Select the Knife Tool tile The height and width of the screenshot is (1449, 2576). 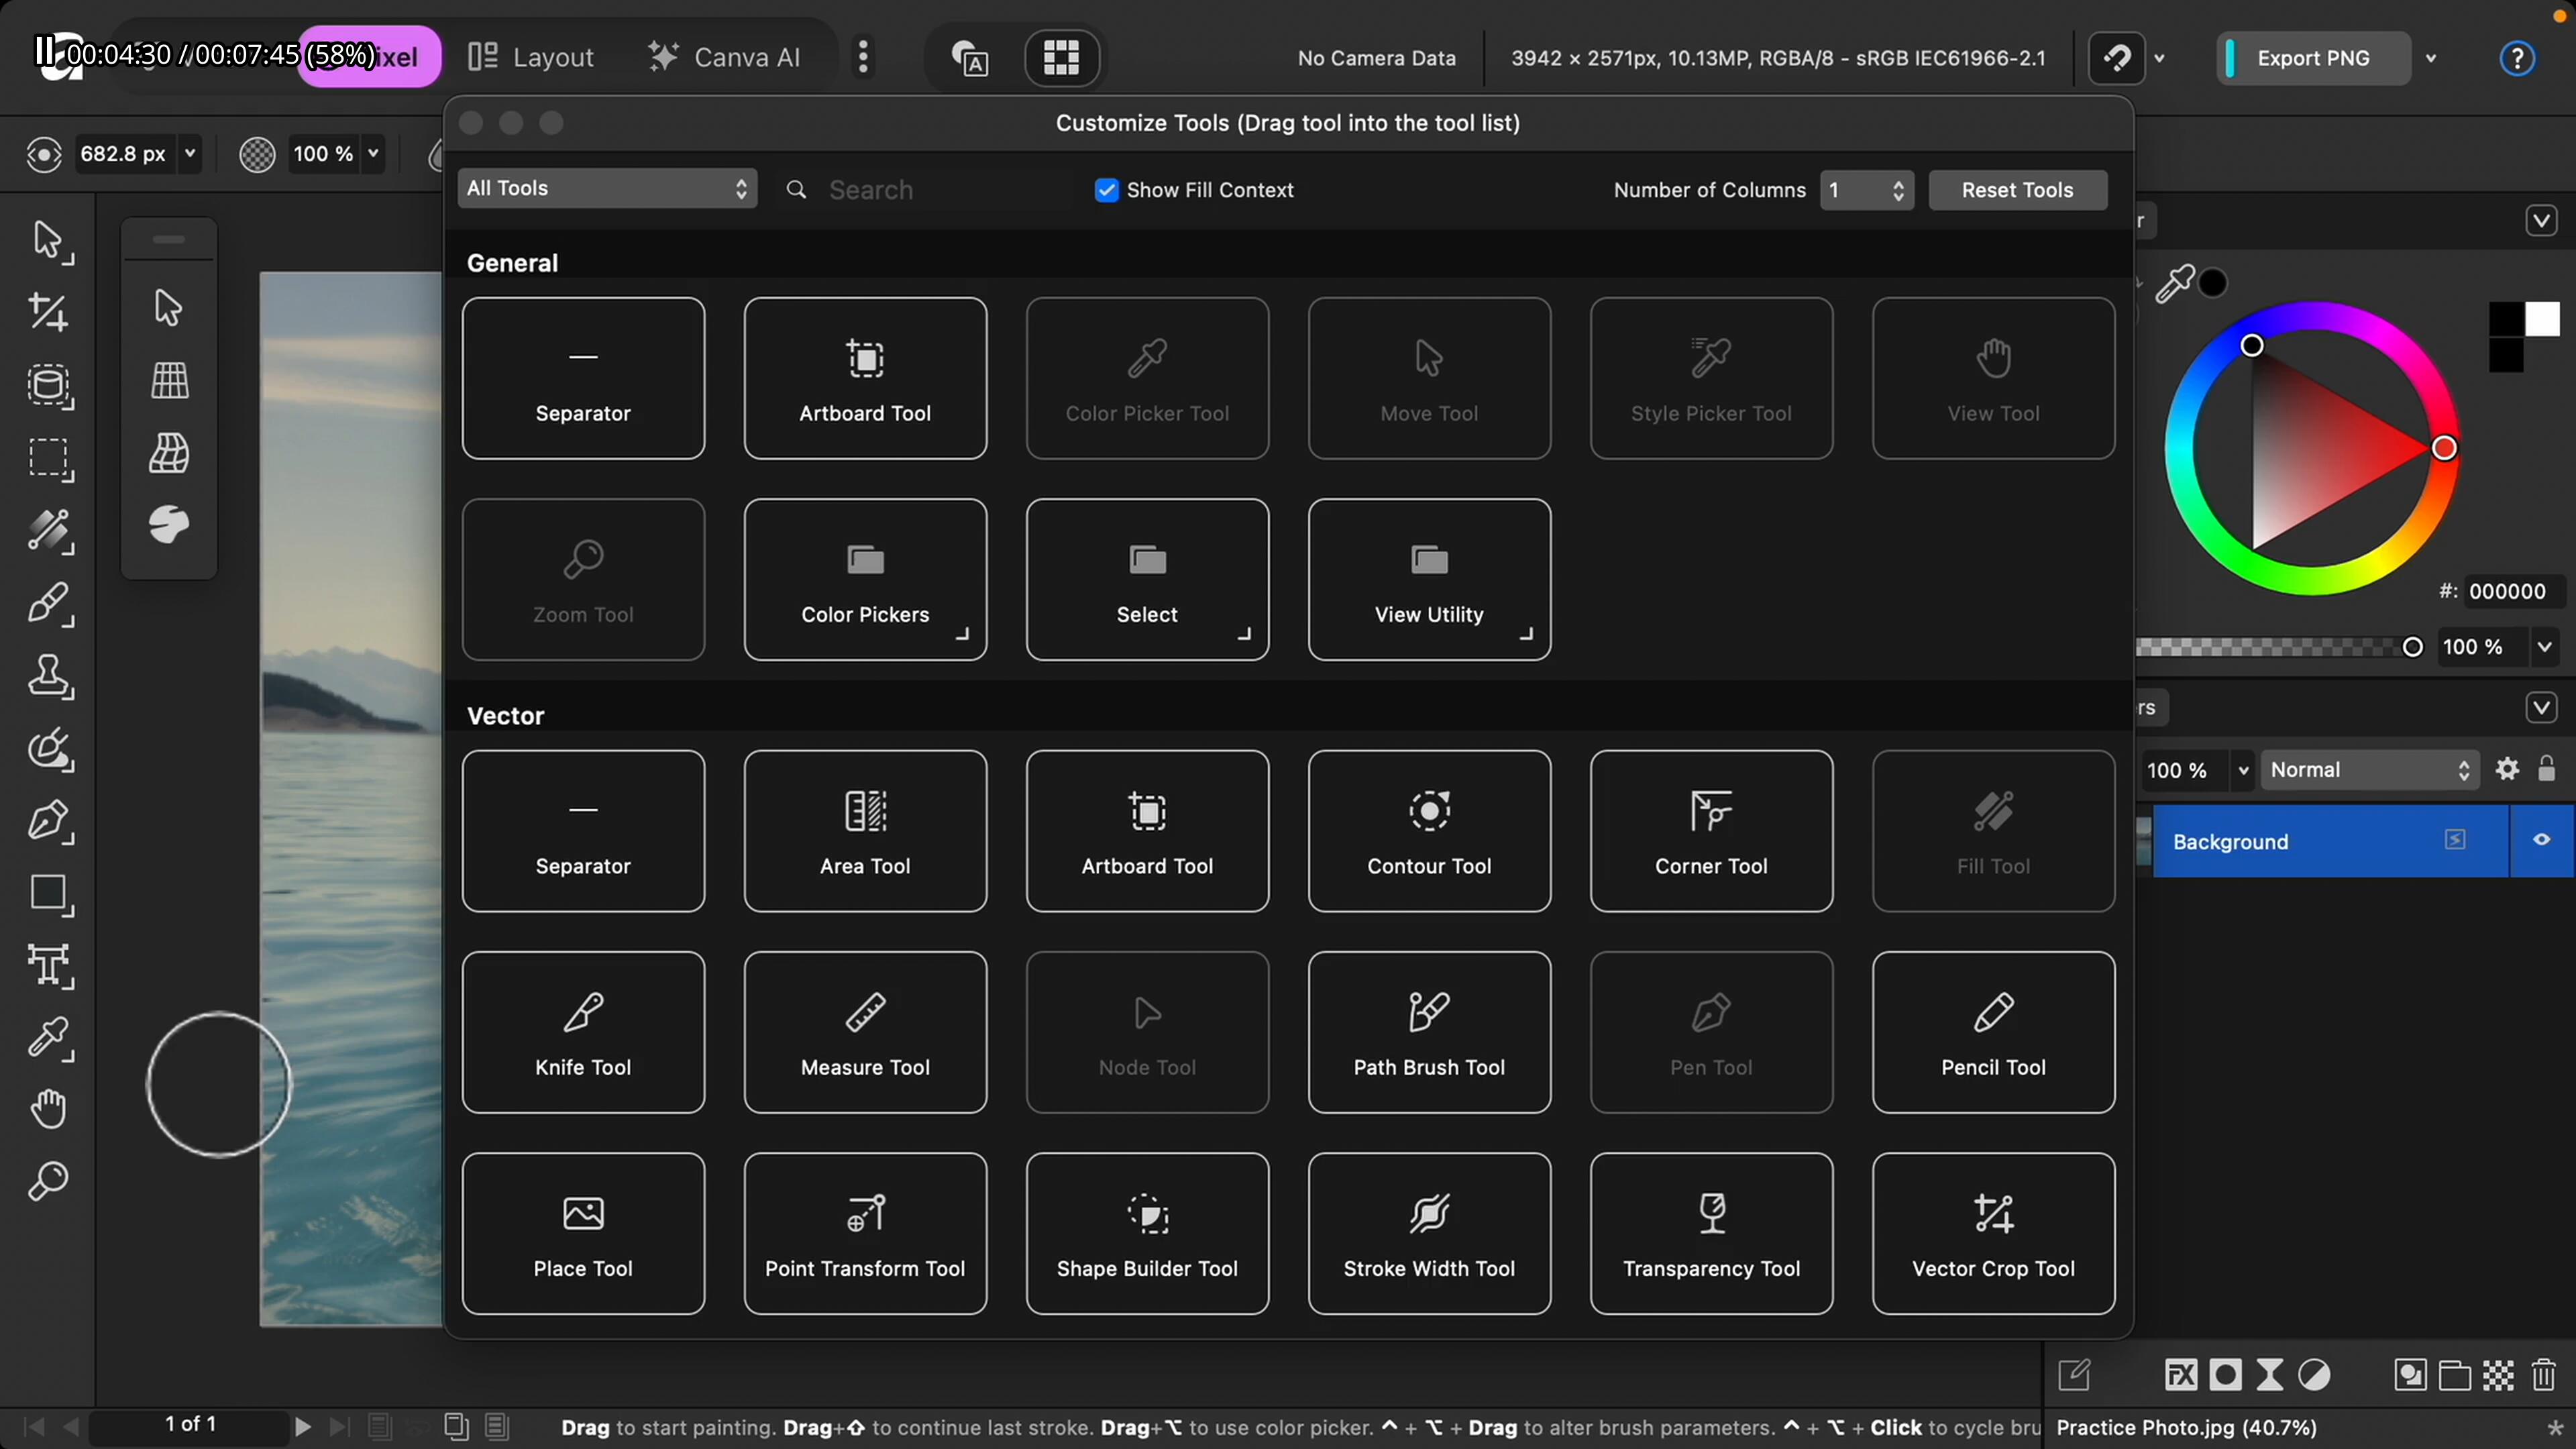point(583,1032)
